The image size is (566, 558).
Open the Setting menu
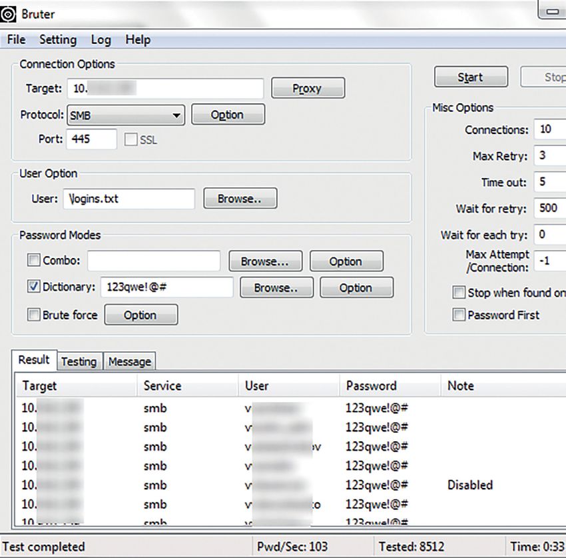tap(58, 40)
